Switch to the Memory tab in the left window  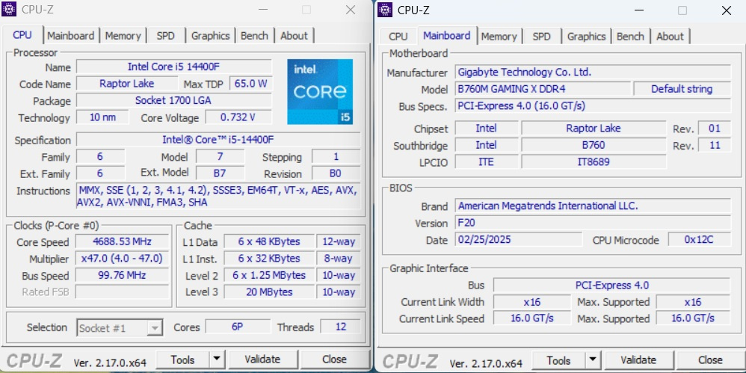(123, 35)
